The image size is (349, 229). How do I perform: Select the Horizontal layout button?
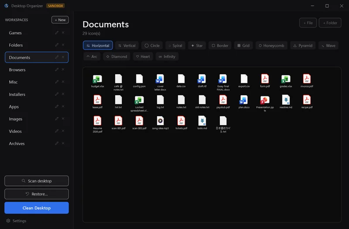(98, 45)
